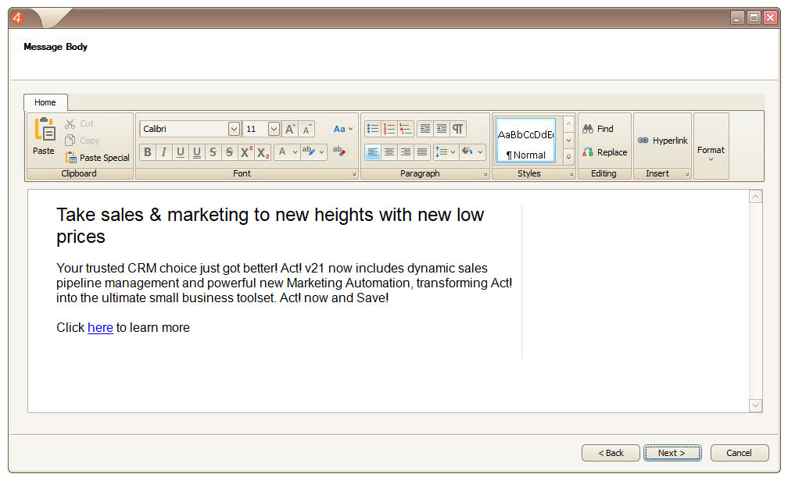
Task: Open Paragraph dialog launcher
Action: coord(485,174)
